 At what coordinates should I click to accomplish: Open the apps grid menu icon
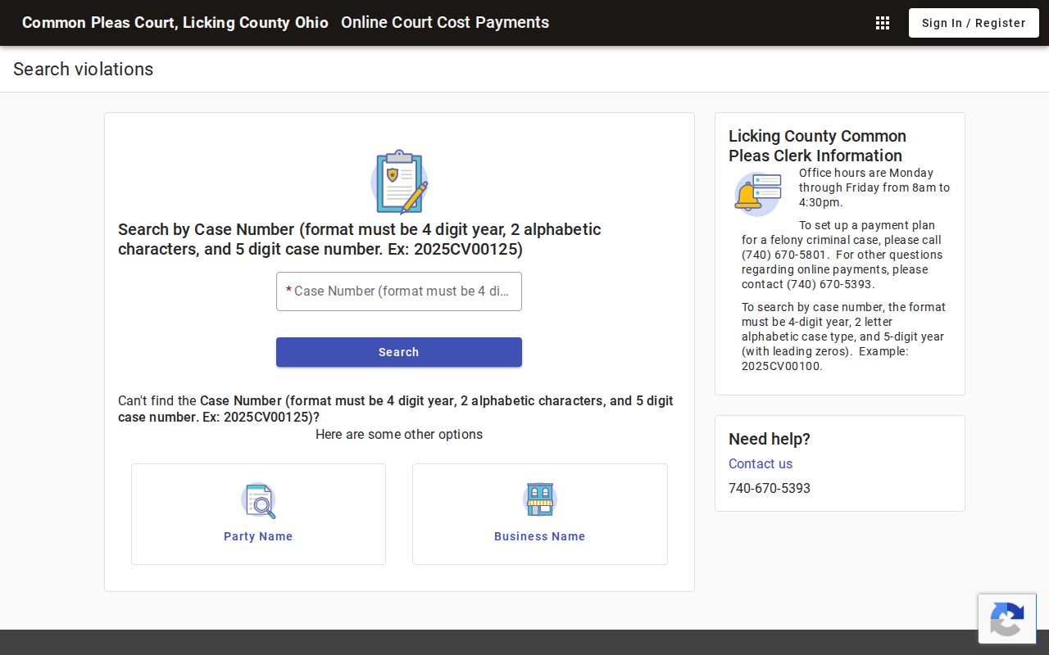click(x=883, y=23)
